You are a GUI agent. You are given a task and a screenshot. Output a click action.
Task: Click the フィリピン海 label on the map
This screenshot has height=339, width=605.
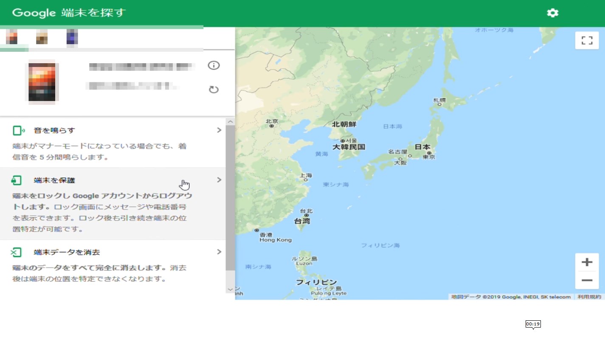click(x=380, y=245)
